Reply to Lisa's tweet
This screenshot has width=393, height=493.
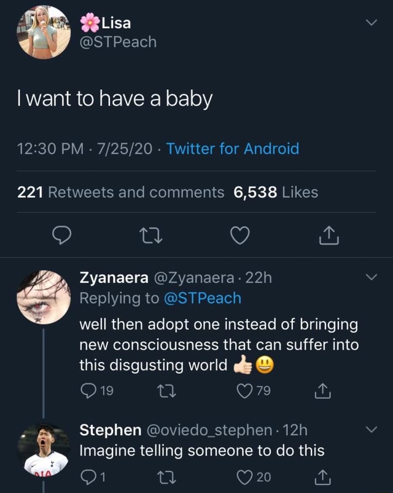click(62, 235)
